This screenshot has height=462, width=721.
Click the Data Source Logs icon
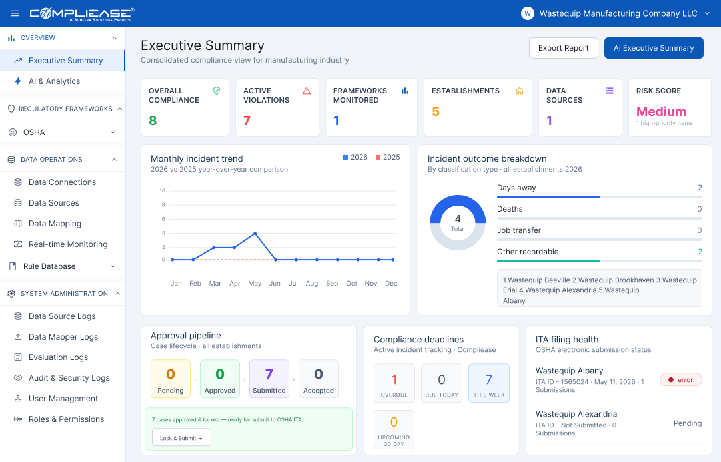(18, 316)
